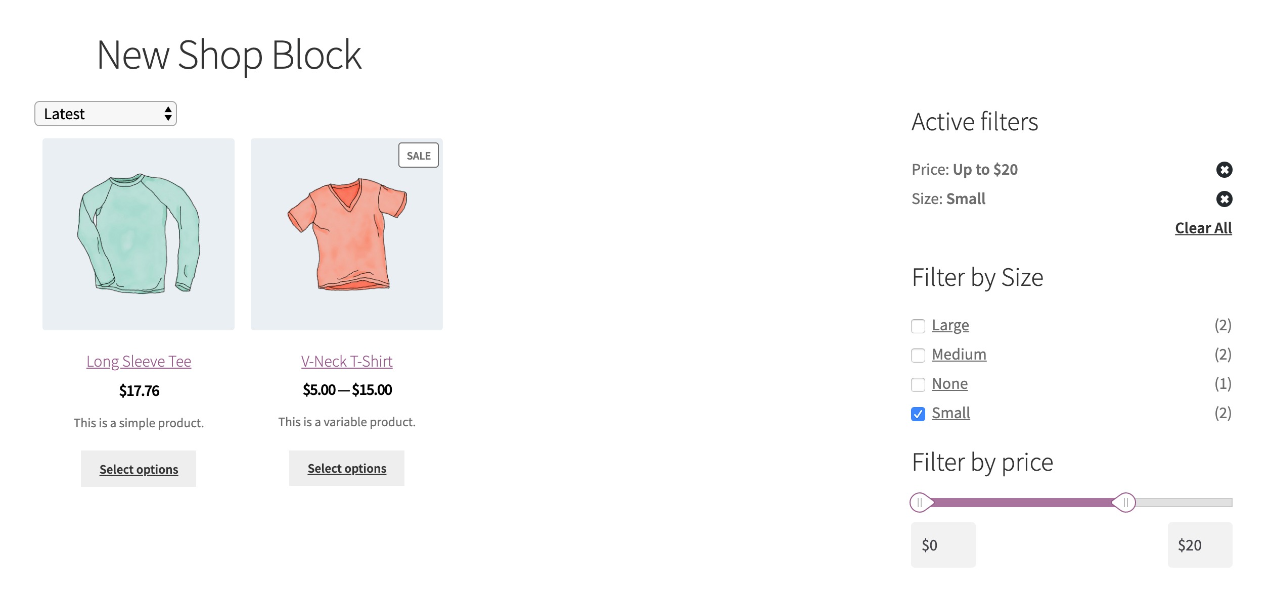This screenshot has width=1269, height=602.
Task: Click the minimum price slider handle
Action: click(921, 503)
